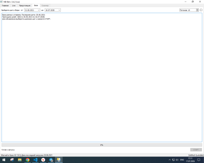Click the СТАРТ button

coord(196,150)
